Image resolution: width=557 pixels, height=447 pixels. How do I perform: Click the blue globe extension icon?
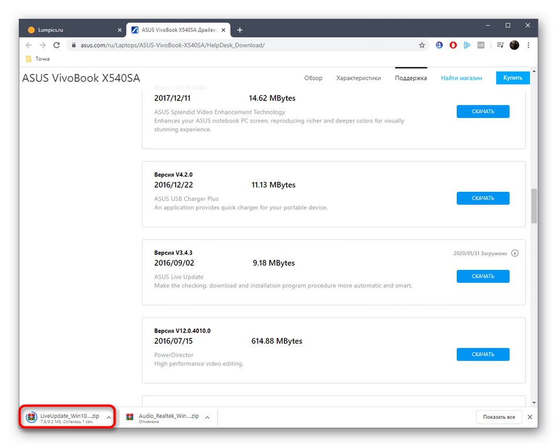click(439, 45)
